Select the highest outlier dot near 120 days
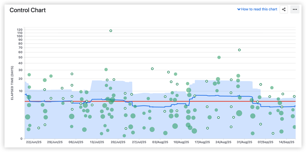This screenshot has height=152, width=306. [111, 31]
